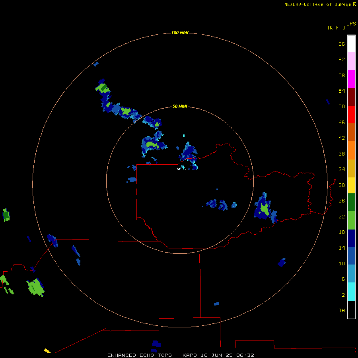Click the dark green 26 kft swatch
Viewport: 358px width, 358px height.
point(351,202)
